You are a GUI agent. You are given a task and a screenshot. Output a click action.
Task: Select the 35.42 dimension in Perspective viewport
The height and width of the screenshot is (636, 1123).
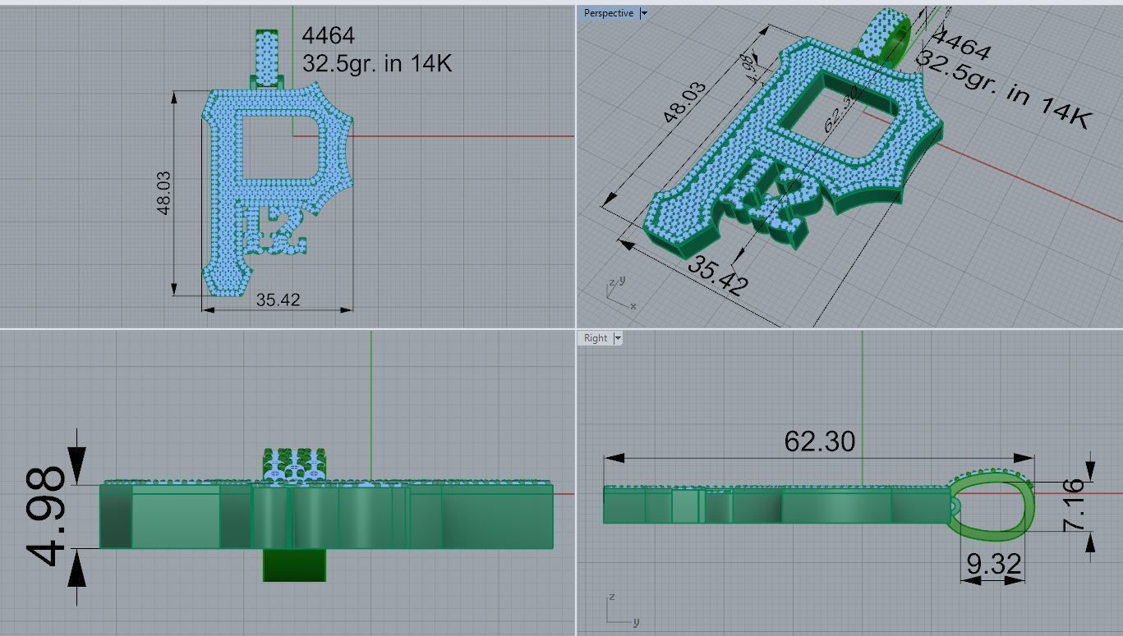click(x=717, y=276)
